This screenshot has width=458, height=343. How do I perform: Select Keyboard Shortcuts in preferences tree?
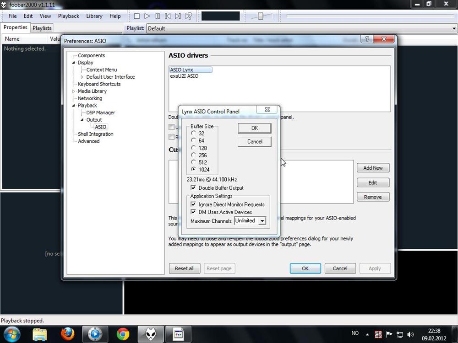click(x=99, y=84)
